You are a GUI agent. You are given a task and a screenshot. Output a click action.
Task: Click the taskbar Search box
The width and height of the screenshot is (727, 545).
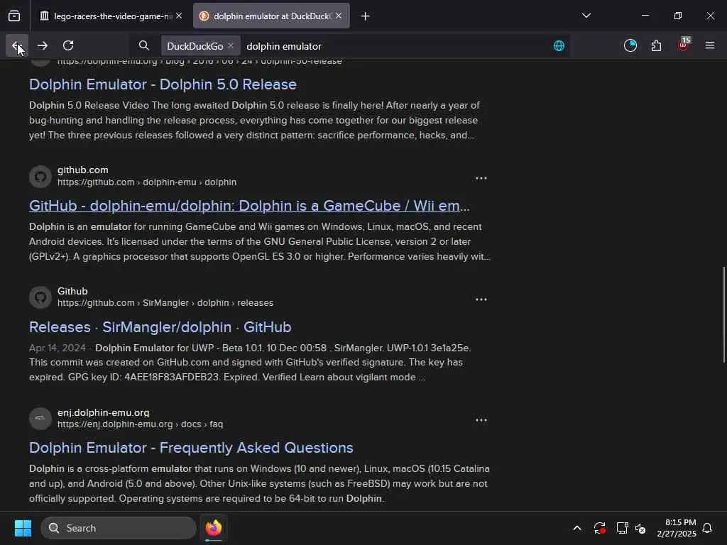(x=119, y=528)
